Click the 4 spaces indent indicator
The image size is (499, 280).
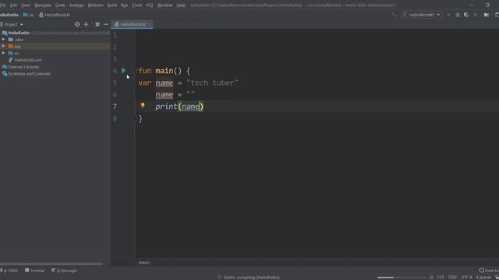pyautogui.click(x=483, y=277)
